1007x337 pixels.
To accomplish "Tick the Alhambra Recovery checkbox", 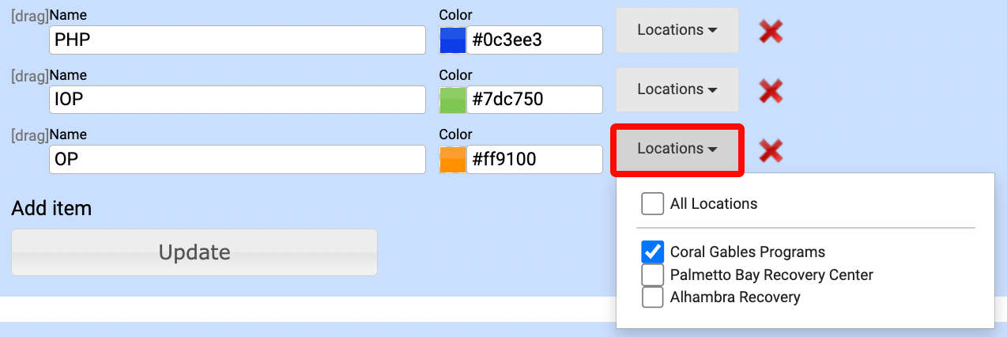I will [653, 297].
